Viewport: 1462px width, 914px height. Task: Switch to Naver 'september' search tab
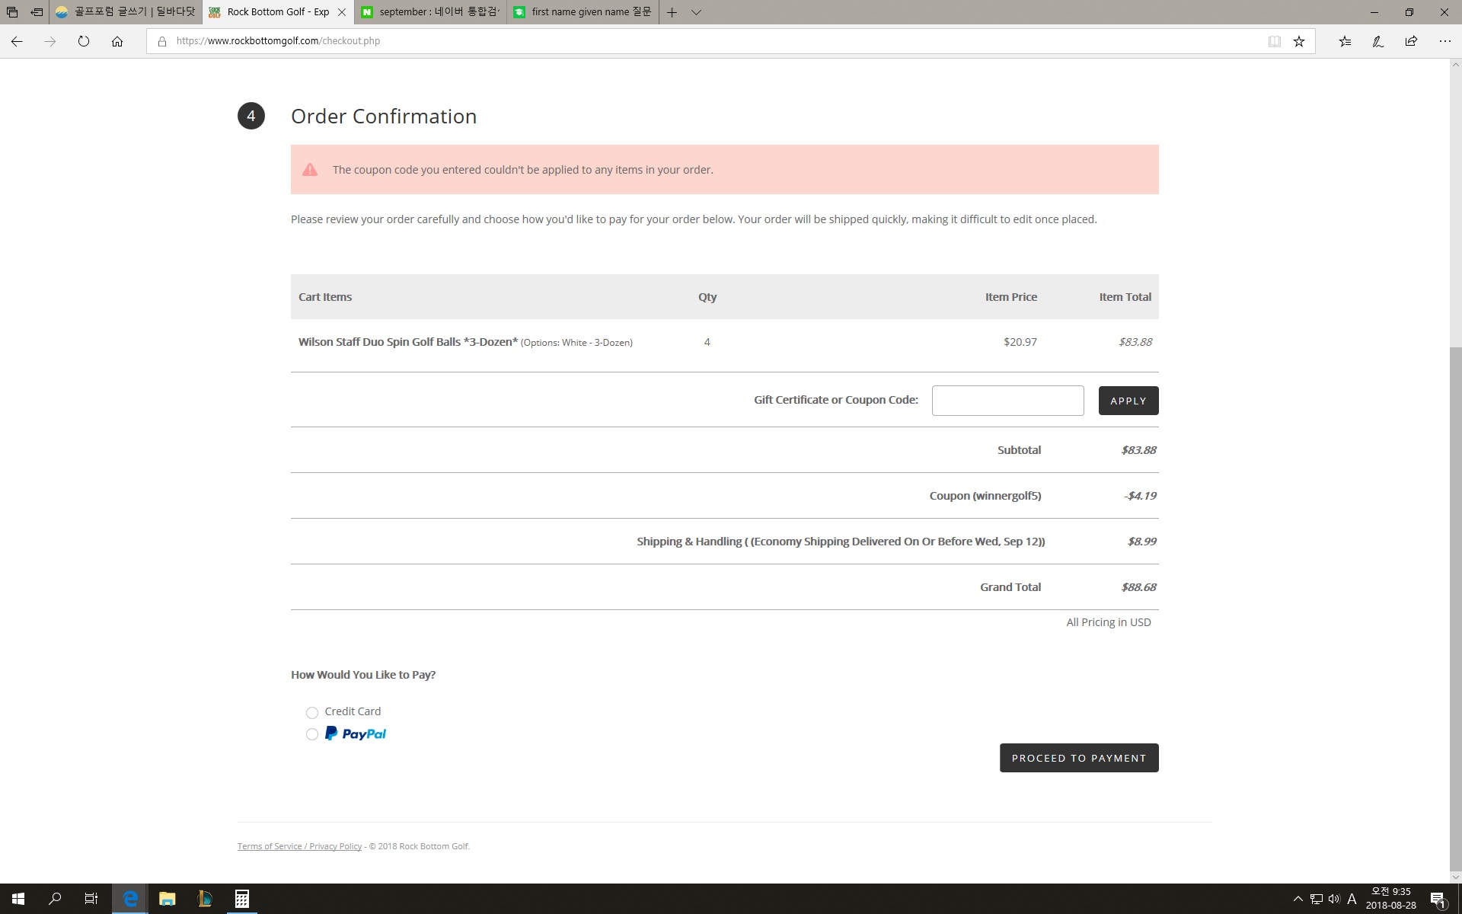tap(430, 12)
